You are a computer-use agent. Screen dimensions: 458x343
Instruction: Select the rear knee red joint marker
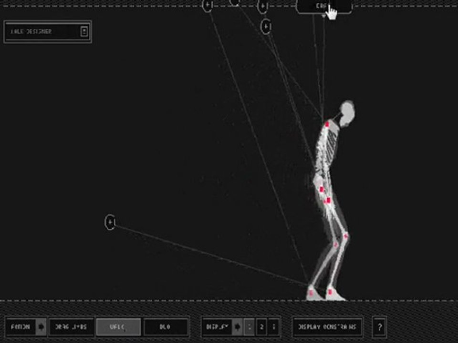coord(335,244)
